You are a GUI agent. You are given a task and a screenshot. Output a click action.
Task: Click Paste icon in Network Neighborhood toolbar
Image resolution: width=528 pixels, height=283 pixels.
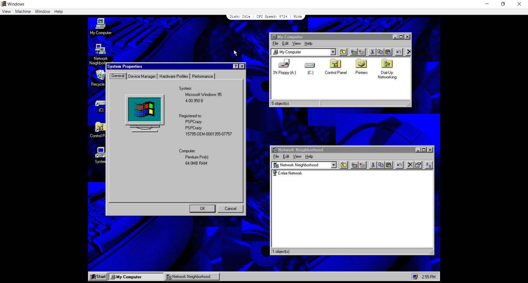(389, 165)
